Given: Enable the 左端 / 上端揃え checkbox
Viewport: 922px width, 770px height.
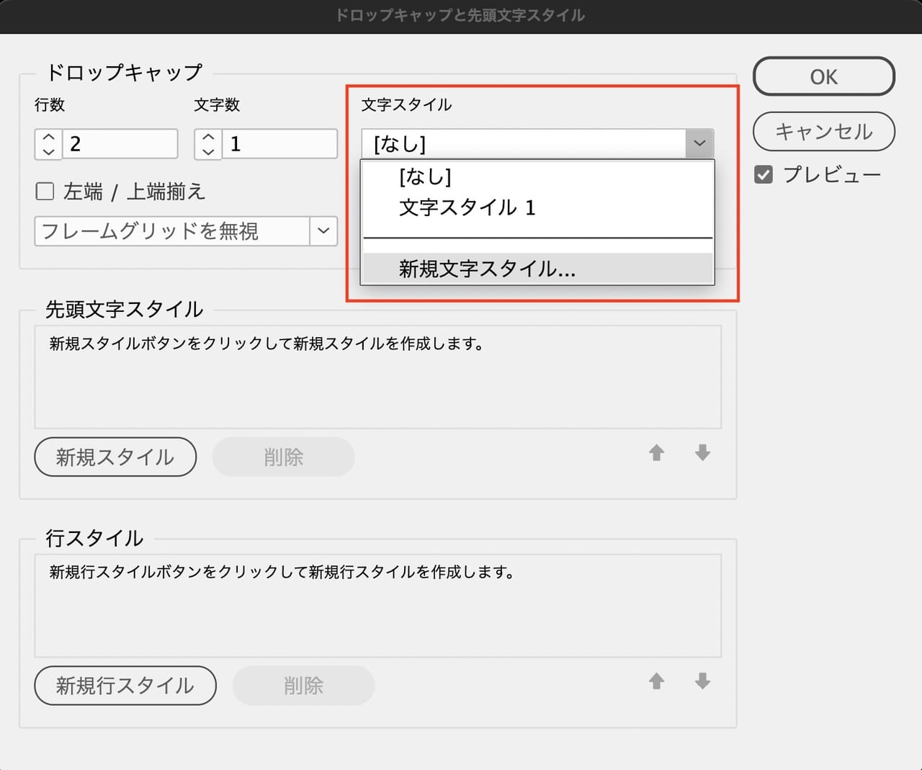Looking at the screenshot, I should [45, 191].
